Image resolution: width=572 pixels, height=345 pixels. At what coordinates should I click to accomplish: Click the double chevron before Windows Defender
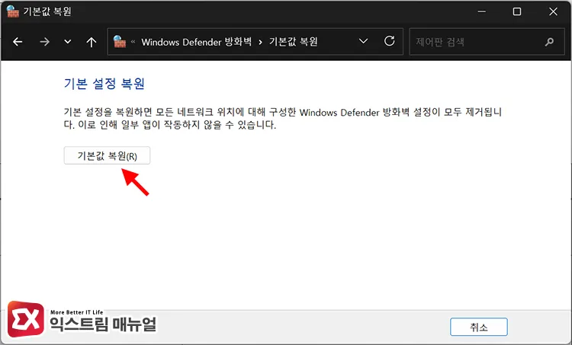[x=133, y=42]
